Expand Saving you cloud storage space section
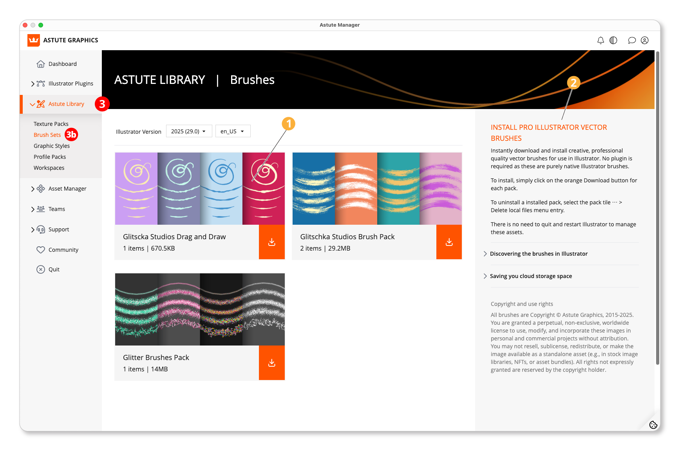The image size is (680, 451). (530, 276)
